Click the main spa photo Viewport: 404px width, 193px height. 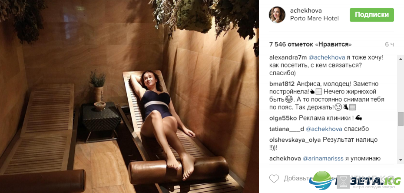[x=129, y=96]
